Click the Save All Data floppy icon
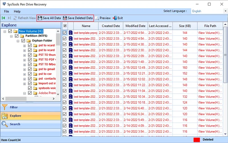Screen dimensions: 228x143 (40, 18)
